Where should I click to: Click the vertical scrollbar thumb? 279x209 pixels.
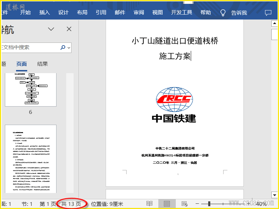(274, 34)
